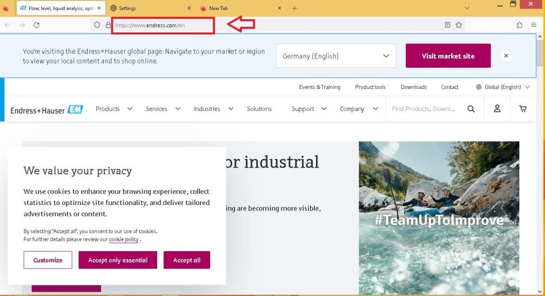Expand the Company menu
The image size is (545, 296).
pyautogui.click(x=359, y=108)
